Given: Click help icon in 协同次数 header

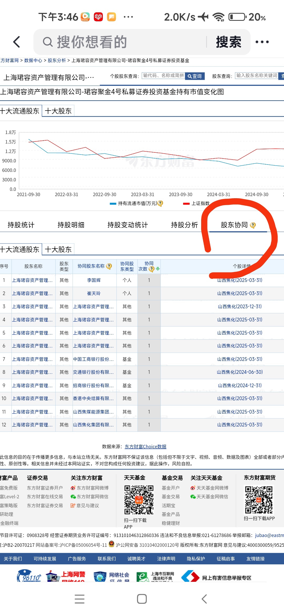Looking at the screenshot, I should click(x=151, y=269).
